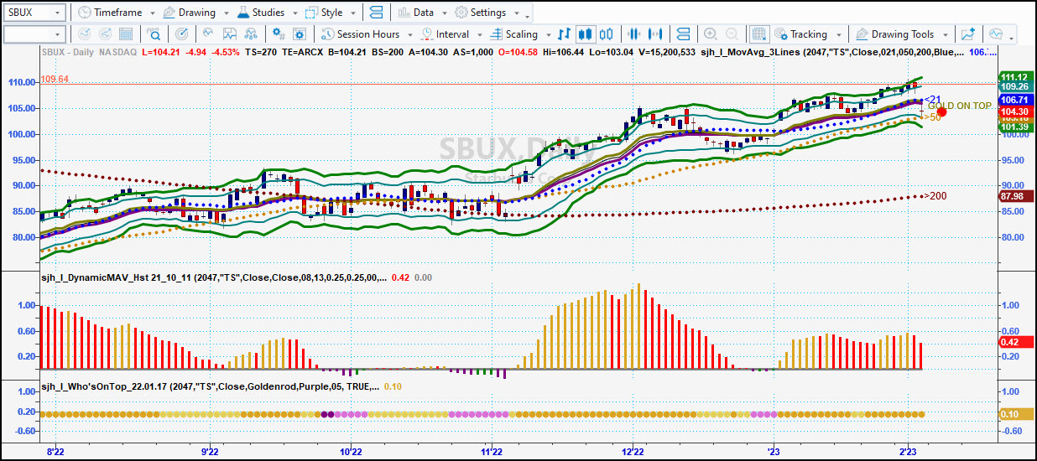Screen dimensions: 1037x461
Task: Open the SBUX symbol combo box
Action: point(34,13)
